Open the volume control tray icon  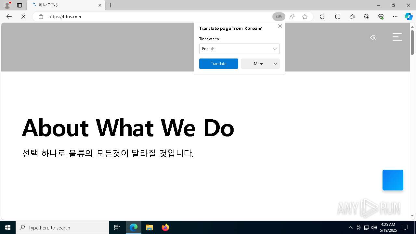(374, 227)
